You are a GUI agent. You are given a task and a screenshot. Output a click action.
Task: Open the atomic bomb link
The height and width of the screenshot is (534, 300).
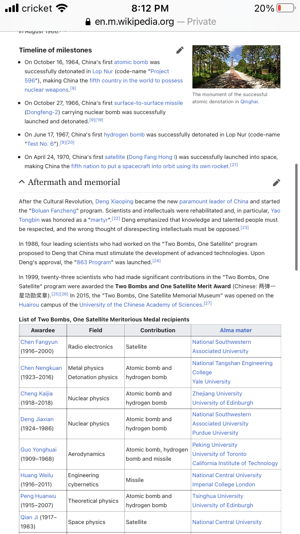(x=131, y=62)
